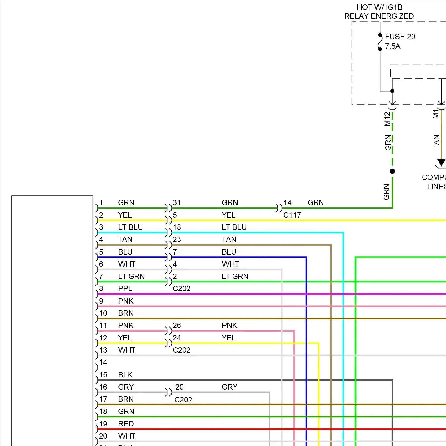Click the PNK label at connector pin 26
The image size is (446, 446).
[229, 326]
